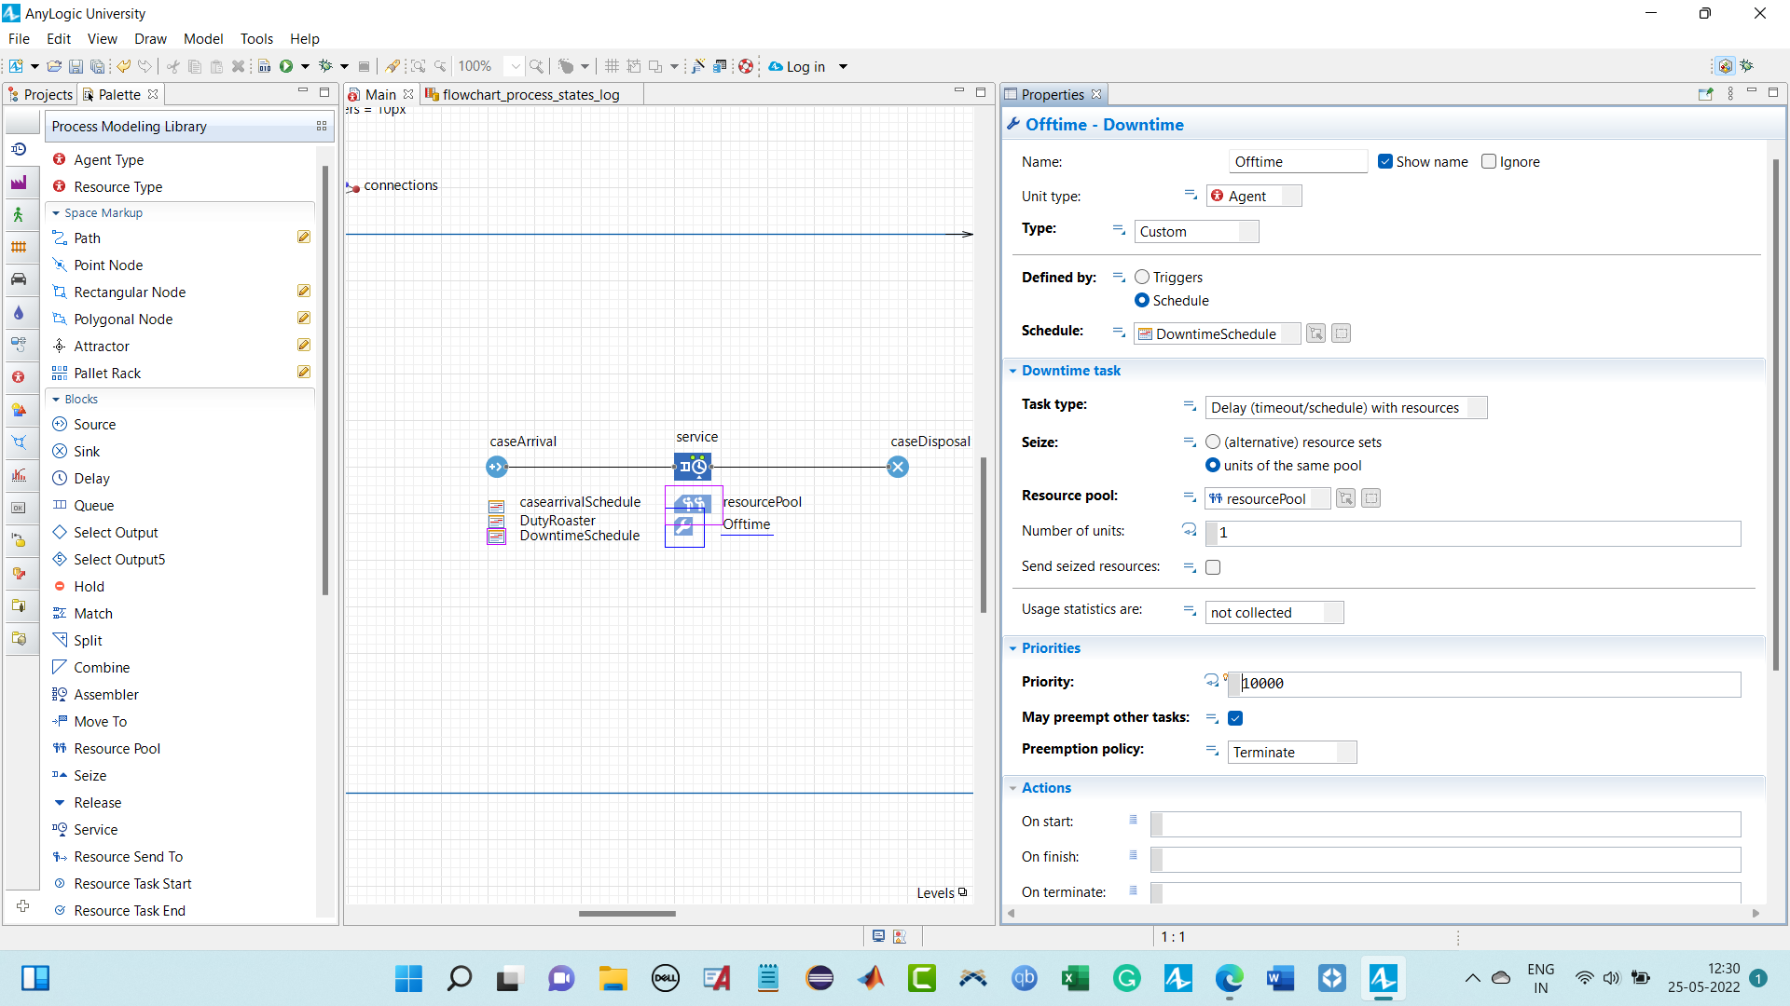The height and width of the screenshot is (1006, 1790).
Task: Click the service block on canvas
Action: click(x=693, y=467)
